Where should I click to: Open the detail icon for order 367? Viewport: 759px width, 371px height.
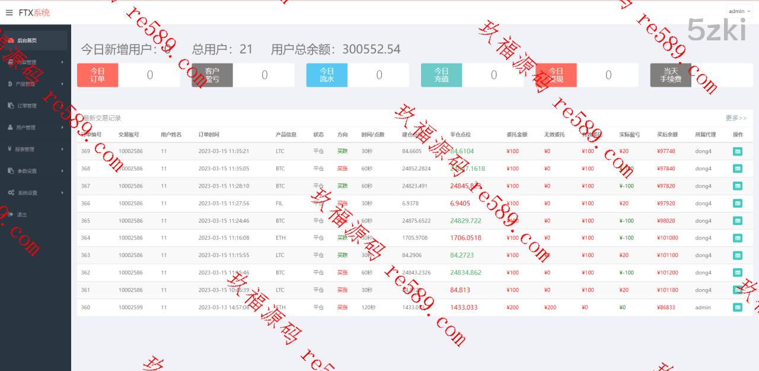[737, 186]
